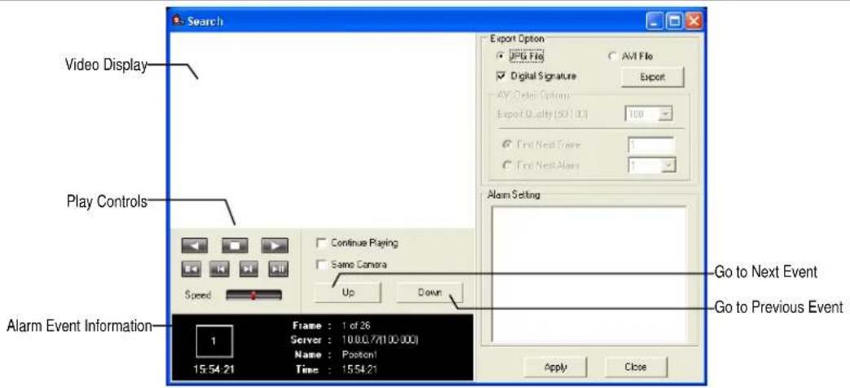Click the Up button
This screenshot has height=388, width=850.
click(348, 293)
